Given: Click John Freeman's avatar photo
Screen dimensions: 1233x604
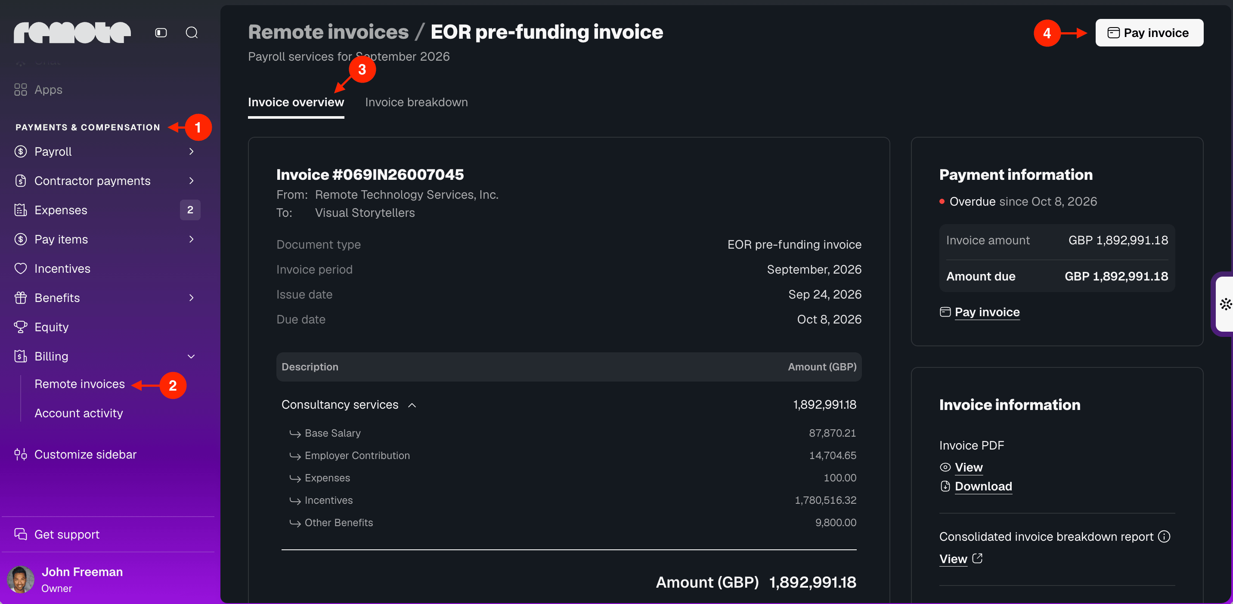Looking at the screenshot, I should (21, 579).
